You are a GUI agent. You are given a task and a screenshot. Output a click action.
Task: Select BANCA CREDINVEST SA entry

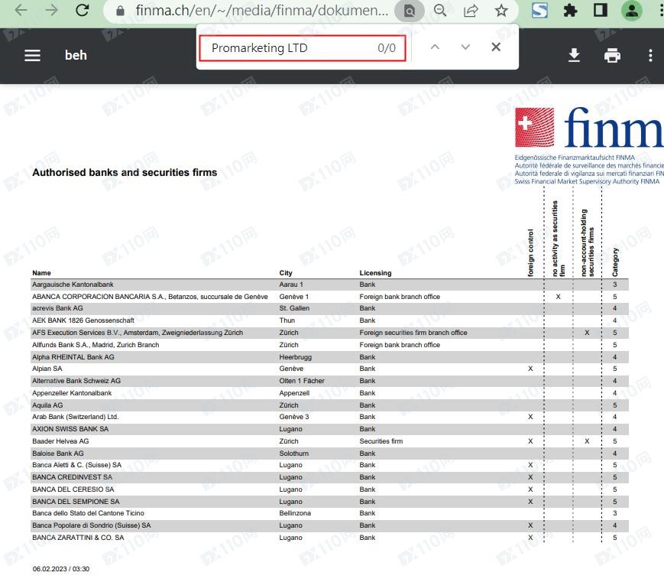pos(73,477)
